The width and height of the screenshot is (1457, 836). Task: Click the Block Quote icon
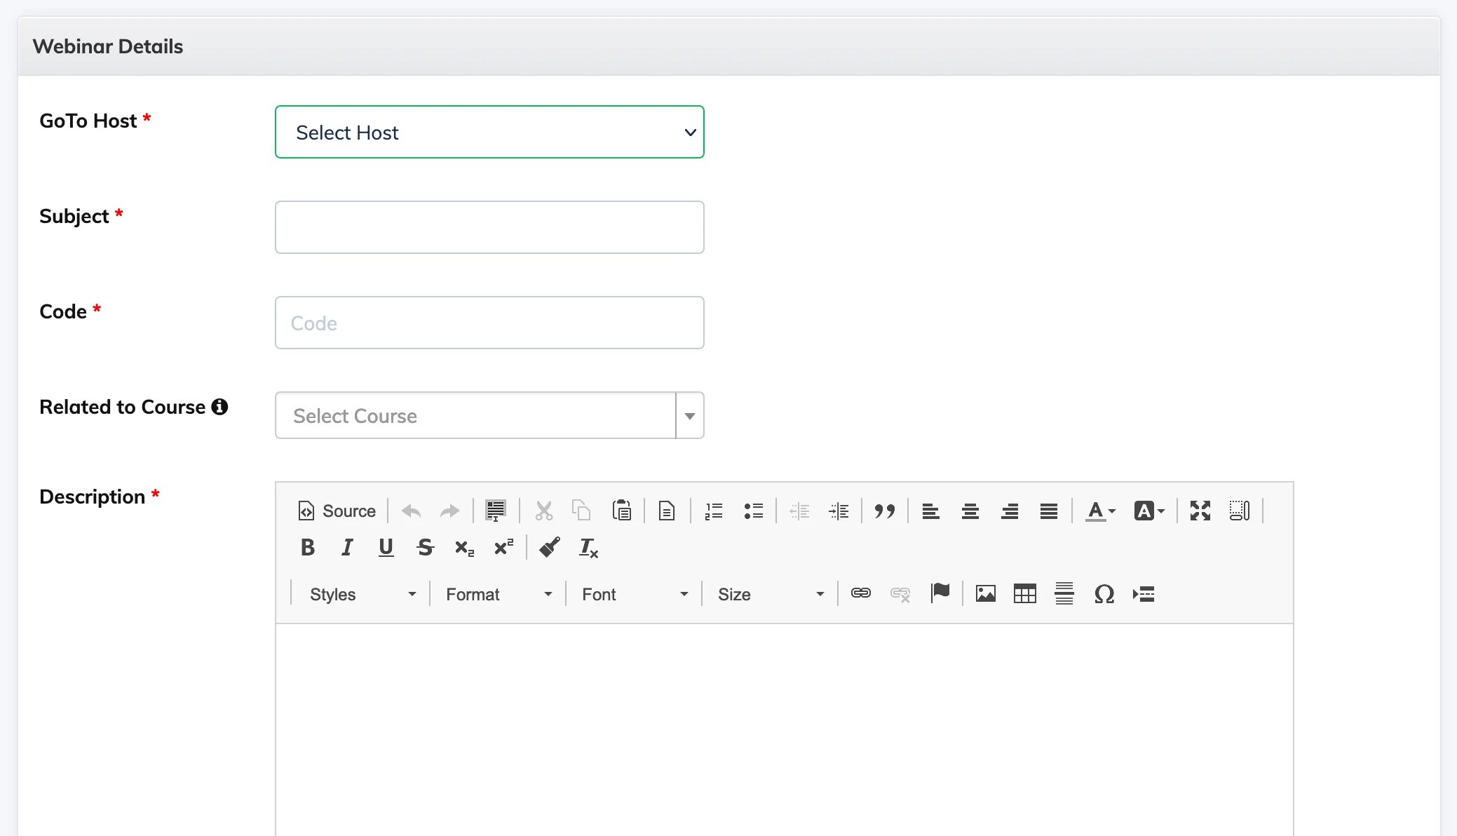tap(885, 511)
